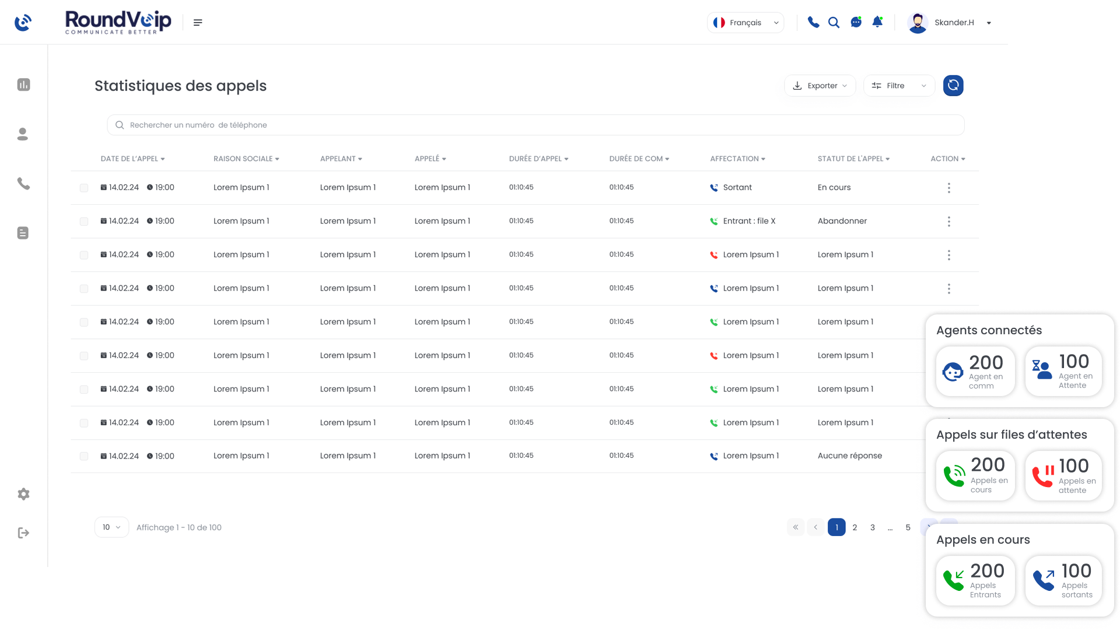This screenshot has width=1120, height=630.
Task: Open actions menu for En cours row
Action: (949, 188)
